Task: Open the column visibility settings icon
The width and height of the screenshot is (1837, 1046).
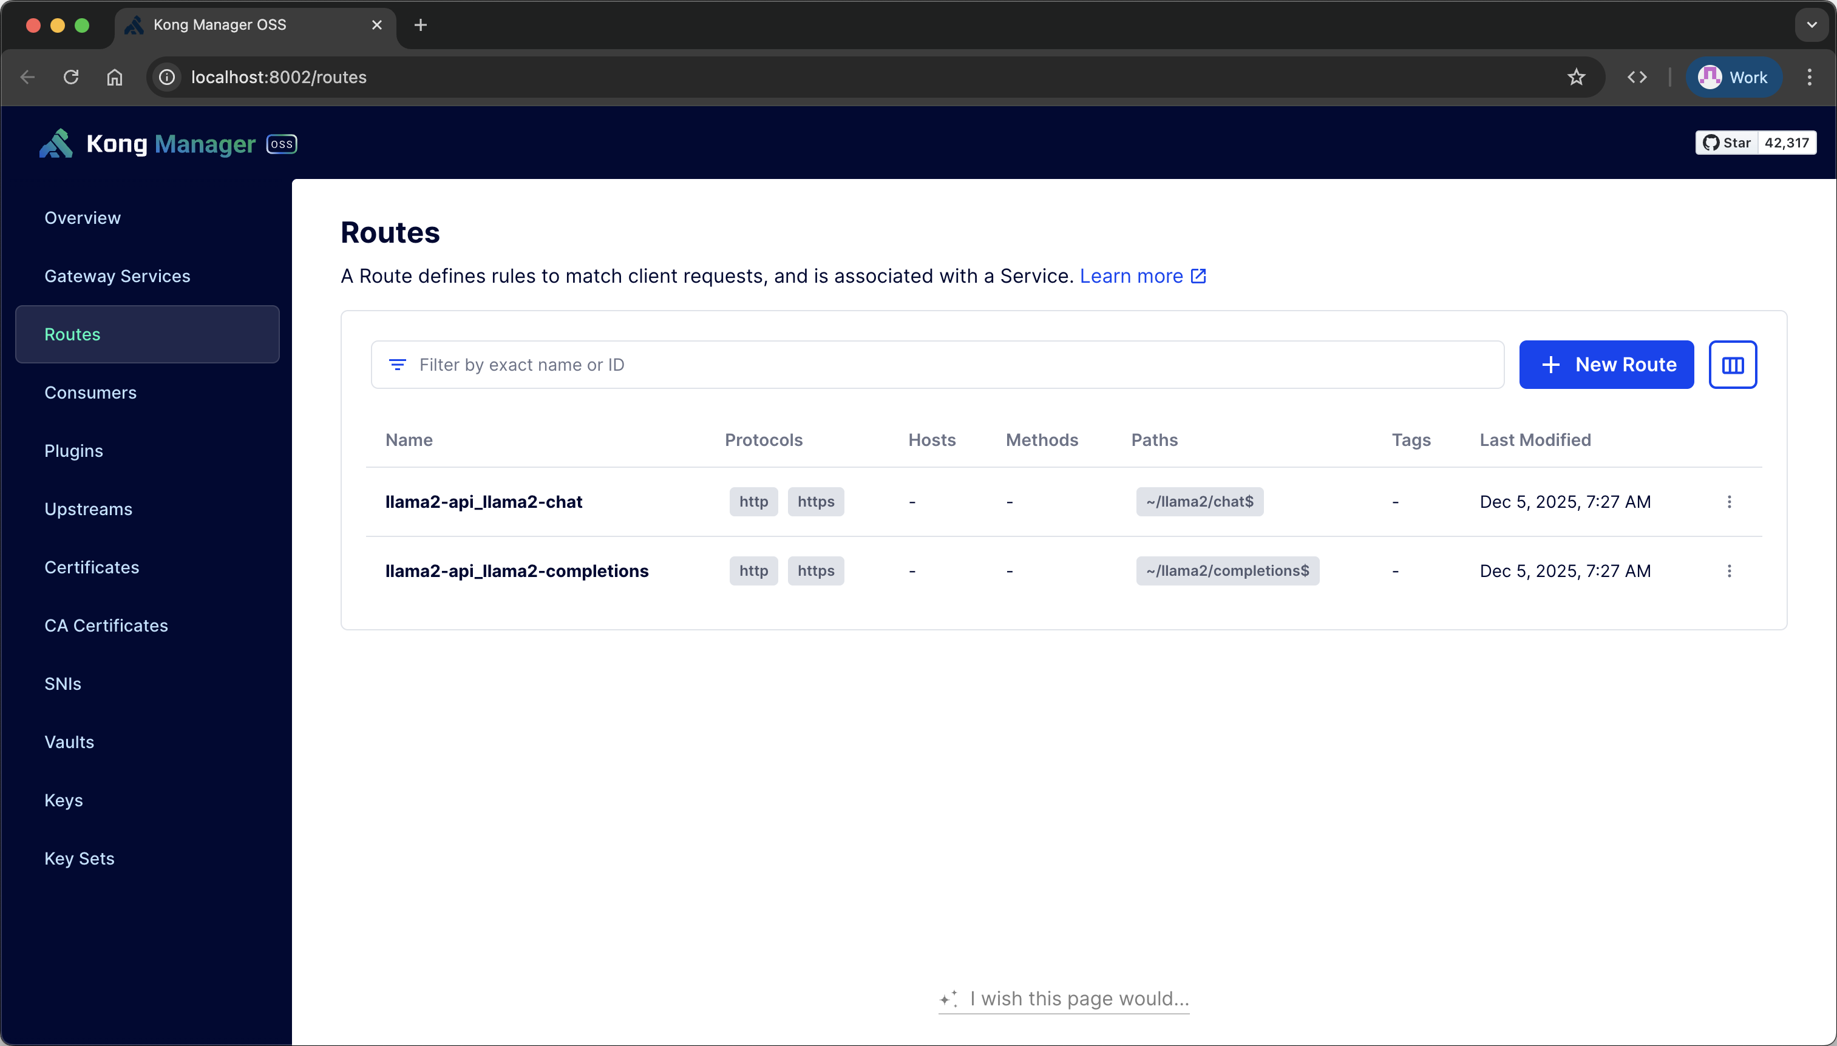Action: pyautogui.click(x=1732, y=365)
